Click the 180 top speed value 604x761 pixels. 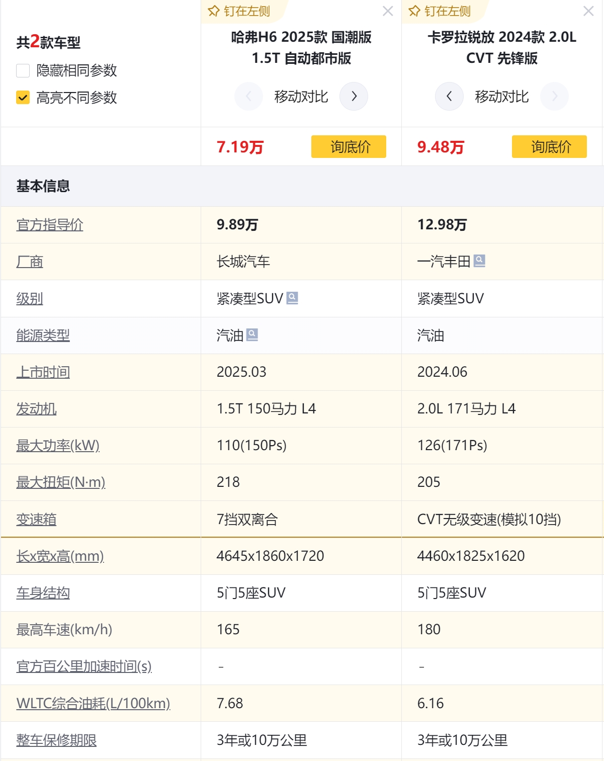click(x=428, y=629)
